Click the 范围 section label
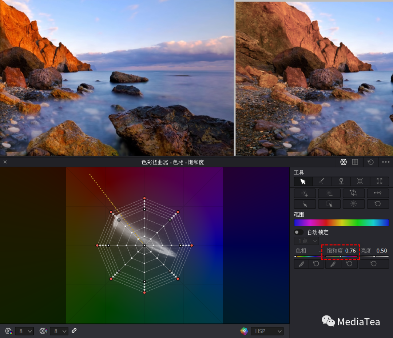Image resolution: width=393 pixels, height=338 pixels. pyautogui.click(x=299, y=214)
